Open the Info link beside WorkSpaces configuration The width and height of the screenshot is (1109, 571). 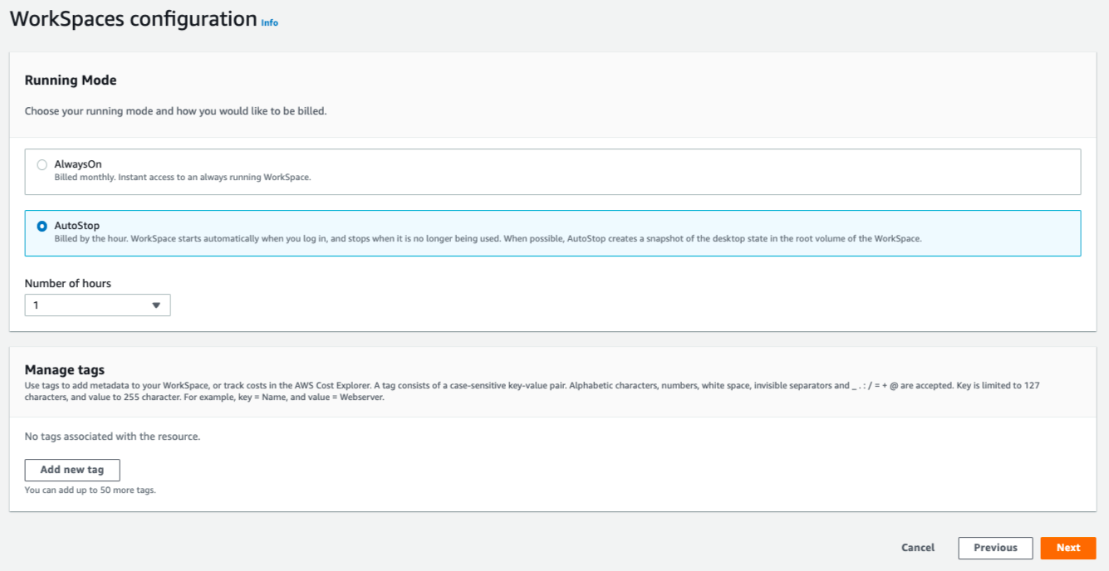pos(269,23)
